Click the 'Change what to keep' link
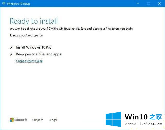 point(29,61)
